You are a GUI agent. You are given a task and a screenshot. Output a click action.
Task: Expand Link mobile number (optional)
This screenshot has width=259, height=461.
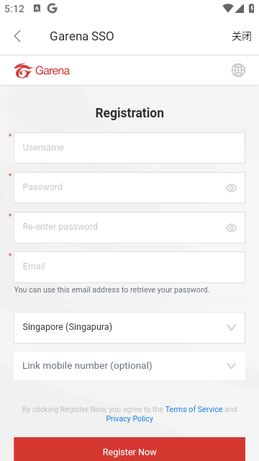point(129,366)
